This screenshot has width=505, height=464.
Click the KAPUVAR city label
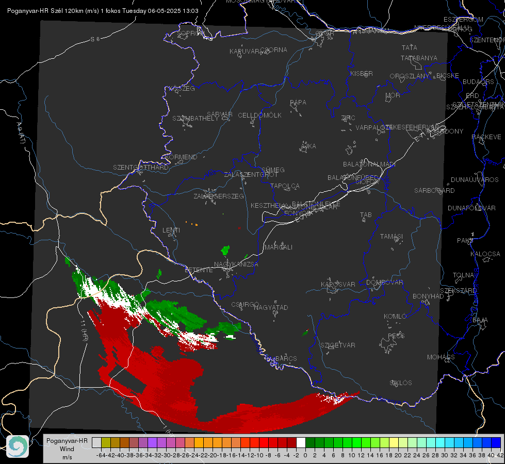pyautogui.click(x=245, y=52)
